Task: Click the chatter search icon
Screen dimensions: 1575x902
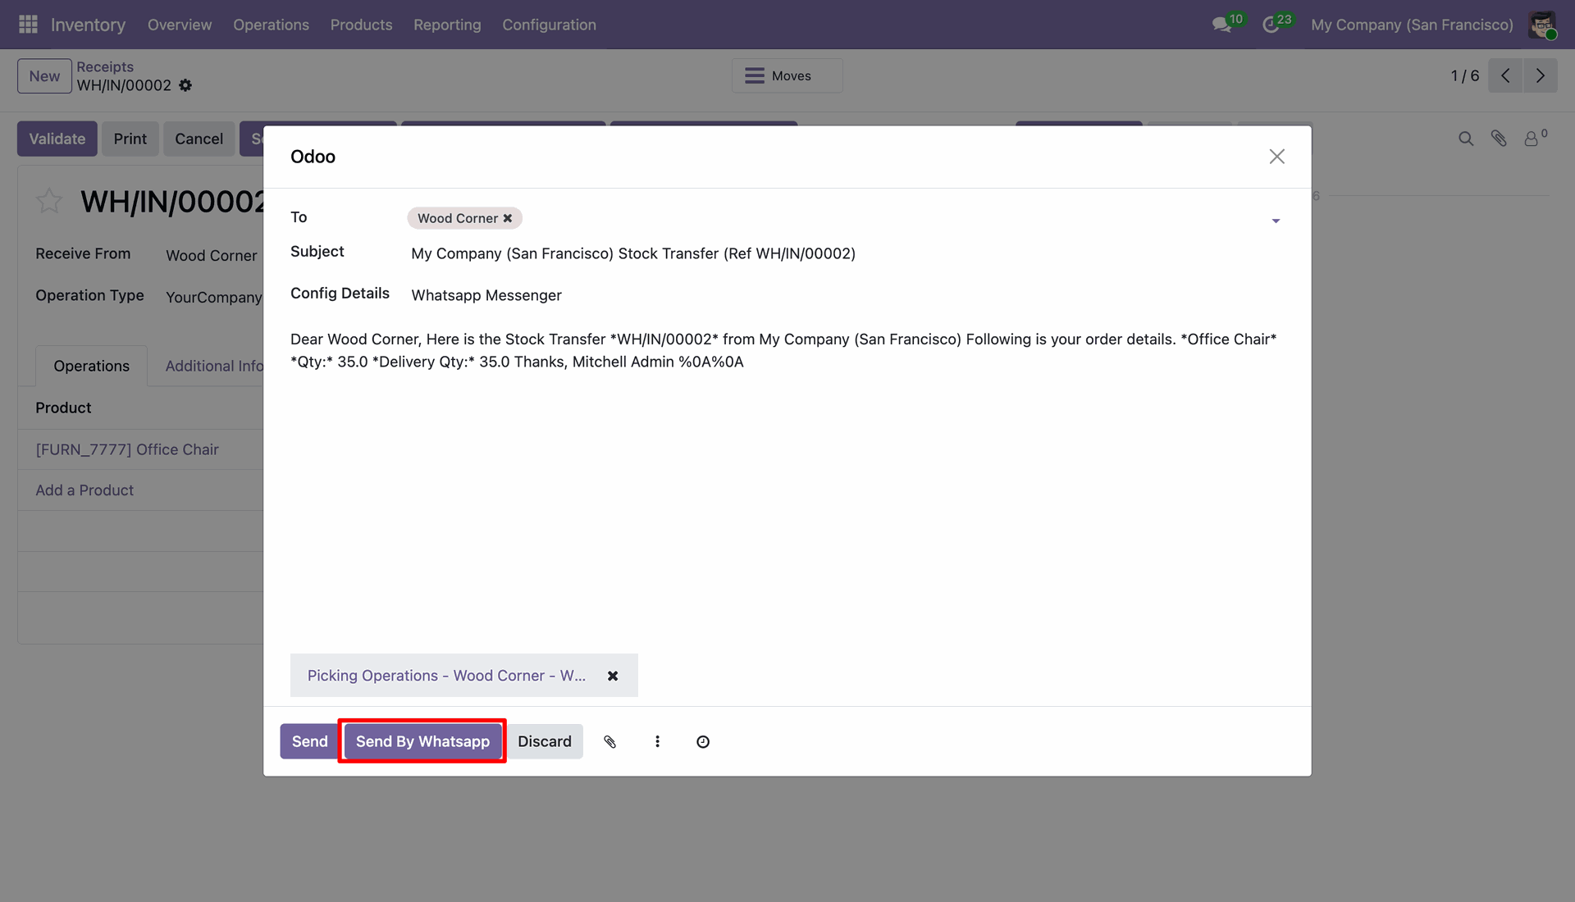Action: click(x=1466, y=139)
